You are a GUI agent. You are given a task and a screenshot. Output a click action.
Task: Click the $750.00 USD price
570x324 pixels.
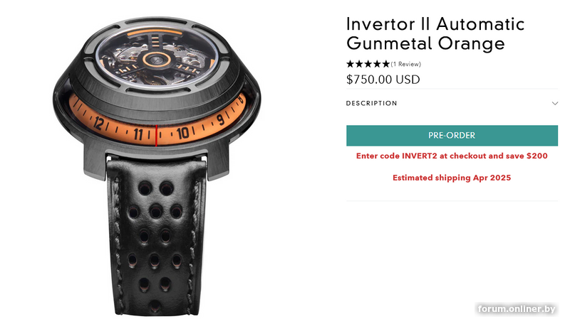(383, 80)
